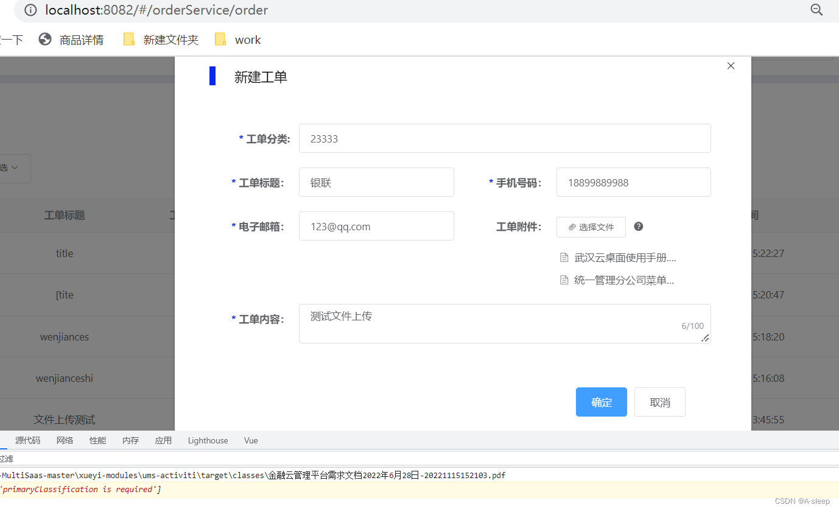Click the 电子邮箱 email input field
The width and height of the screenshot is (839, 511).
pos(376,226)
